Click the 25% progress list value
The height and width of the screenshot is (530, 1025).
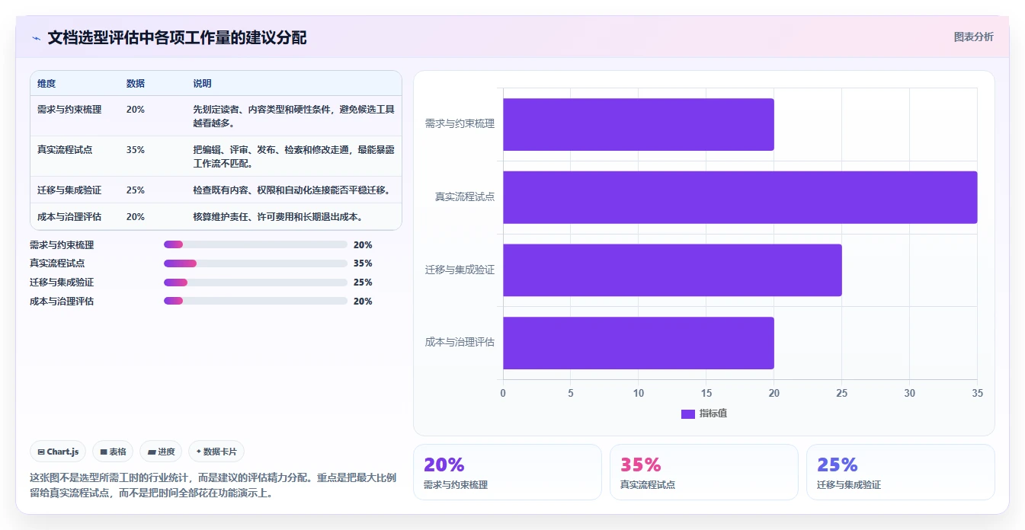pyautogui.click(x=363, y=283)
